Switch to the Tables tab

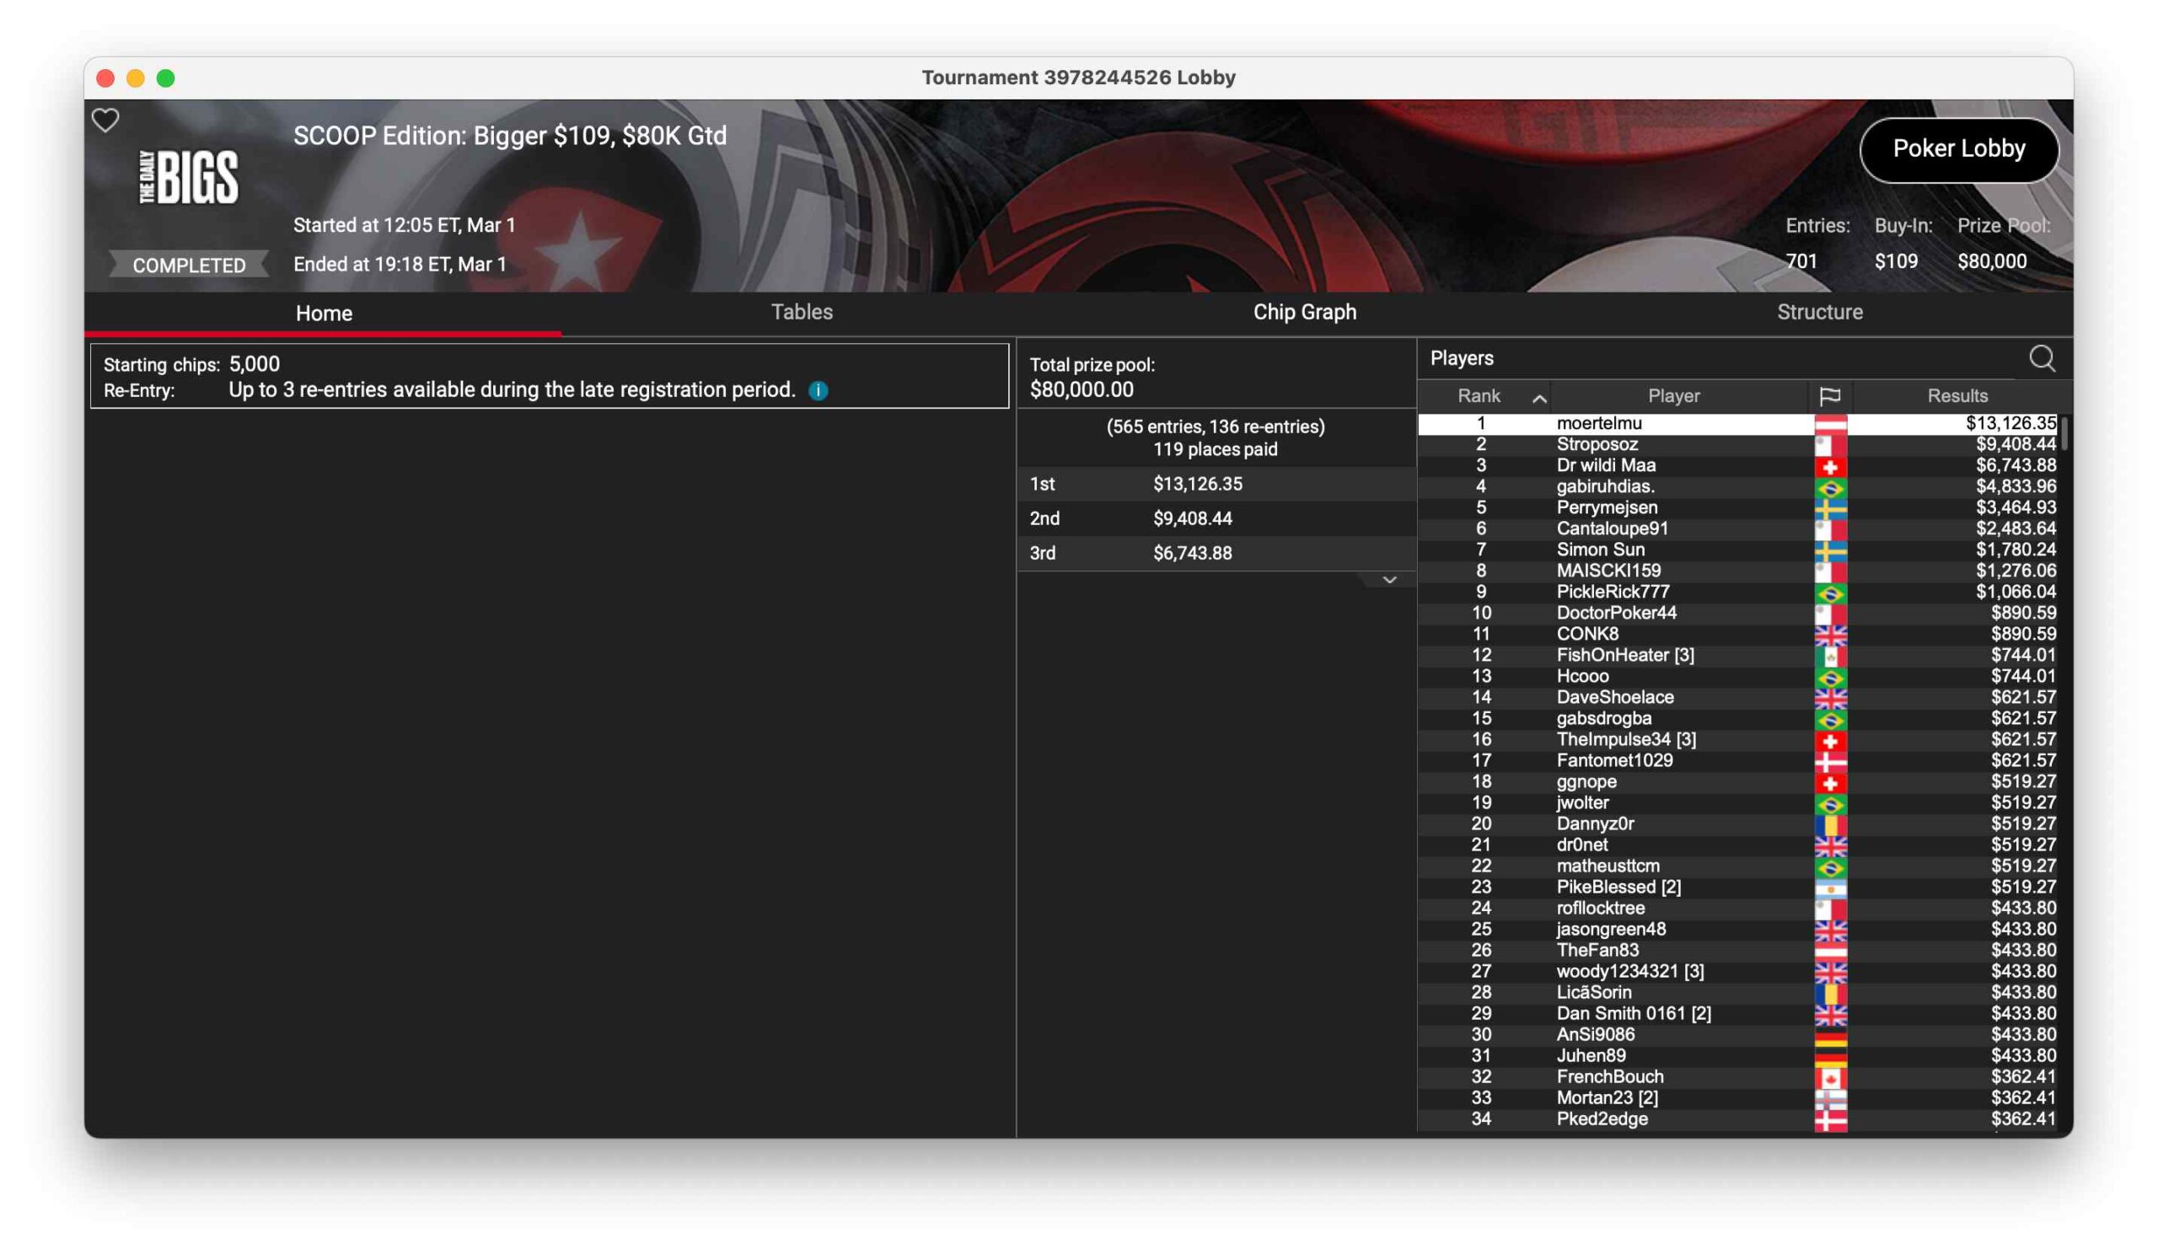[802, 312]
